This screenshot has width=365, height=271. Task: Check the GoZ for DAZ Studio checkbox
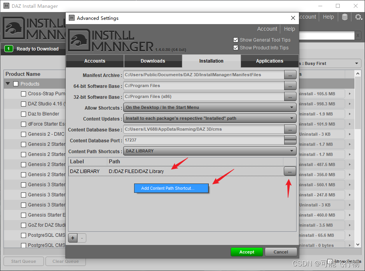[x=23, y=225]
